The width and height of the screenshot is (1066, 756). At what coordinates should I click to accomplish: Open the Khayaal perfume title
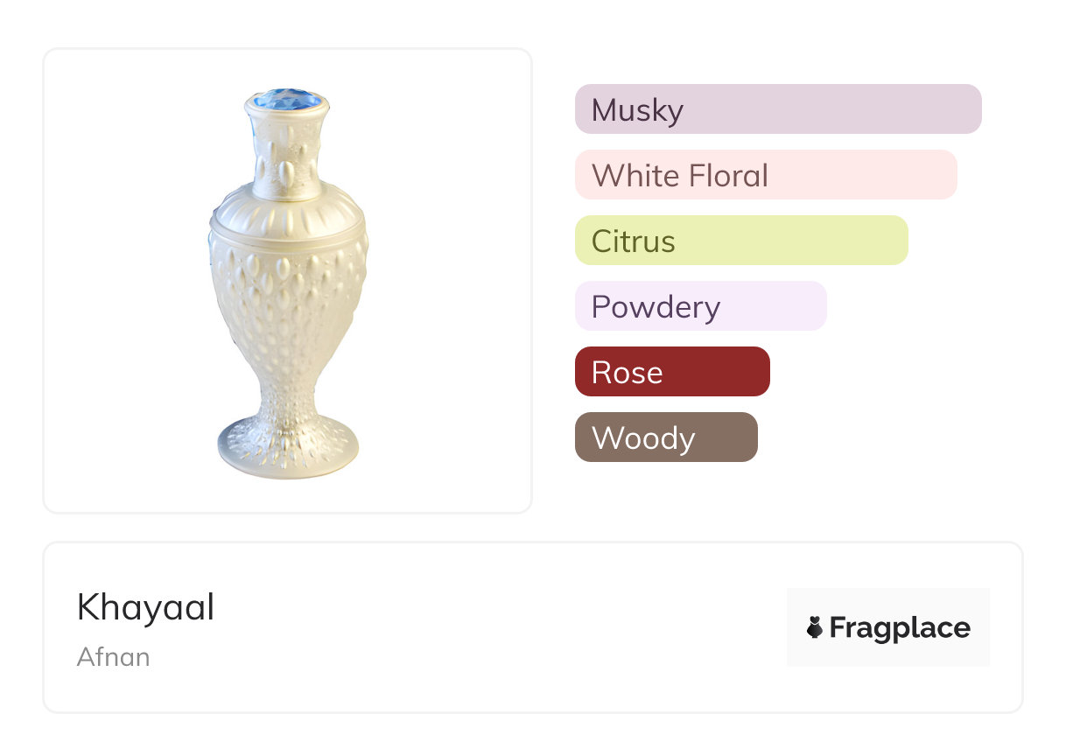(x=145, y=607)
